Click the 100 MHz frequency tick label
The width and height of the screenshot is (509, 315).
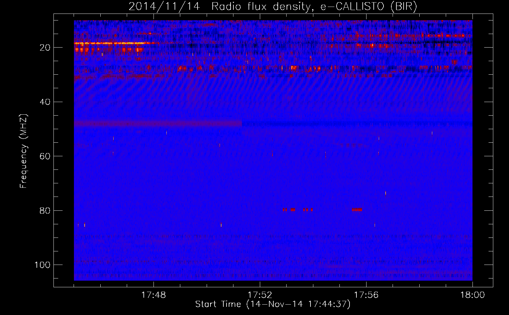[42, 265]
